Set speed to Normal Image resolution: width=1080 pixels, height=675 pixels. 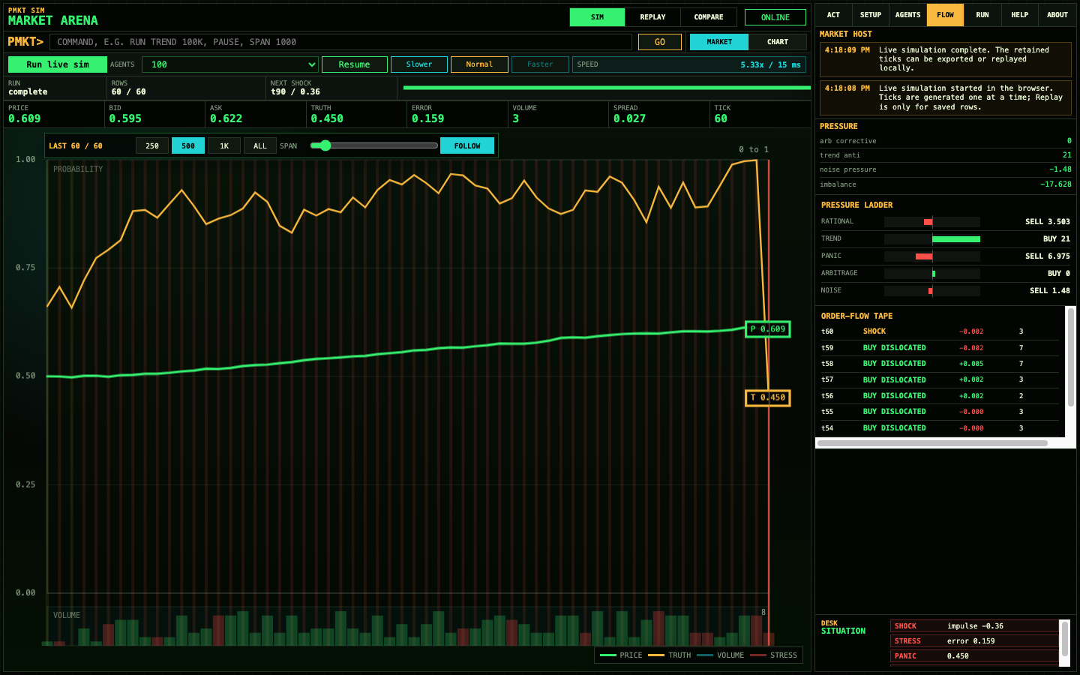tap(479, 64)
